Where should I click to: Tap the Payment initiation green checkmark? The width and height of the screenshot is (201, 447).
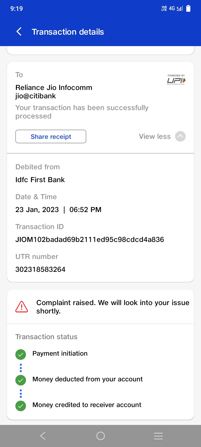21,354
